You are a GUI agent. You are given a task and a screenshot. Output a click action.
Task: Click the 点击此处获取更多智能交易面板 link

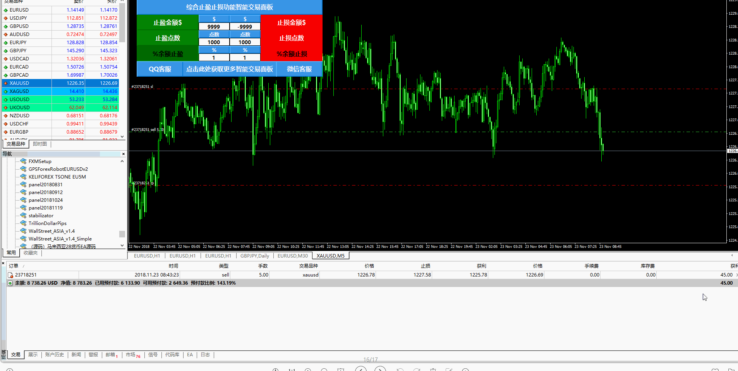point(230,69)
